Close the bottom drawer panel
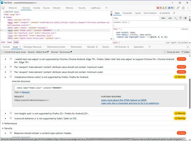The image size is (191, 141). (188, 47)
